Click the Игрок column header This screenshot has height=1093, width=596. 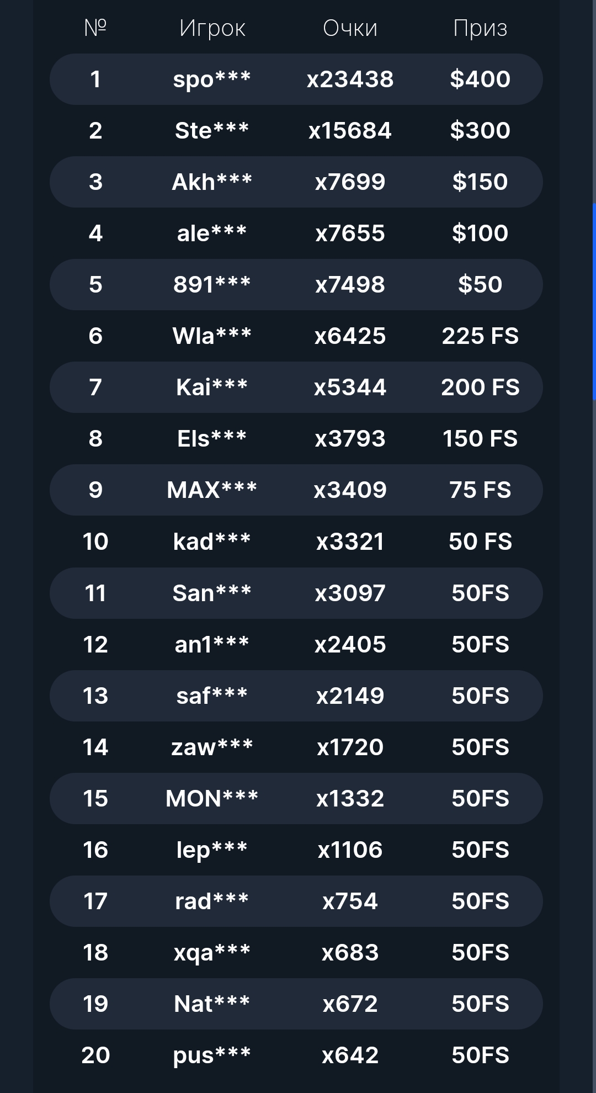(212, 28)
